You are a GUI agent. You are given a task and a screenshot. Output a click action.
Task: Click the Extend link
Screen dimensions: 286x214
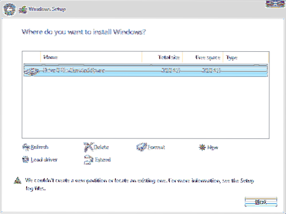click(x=103, y=160)
